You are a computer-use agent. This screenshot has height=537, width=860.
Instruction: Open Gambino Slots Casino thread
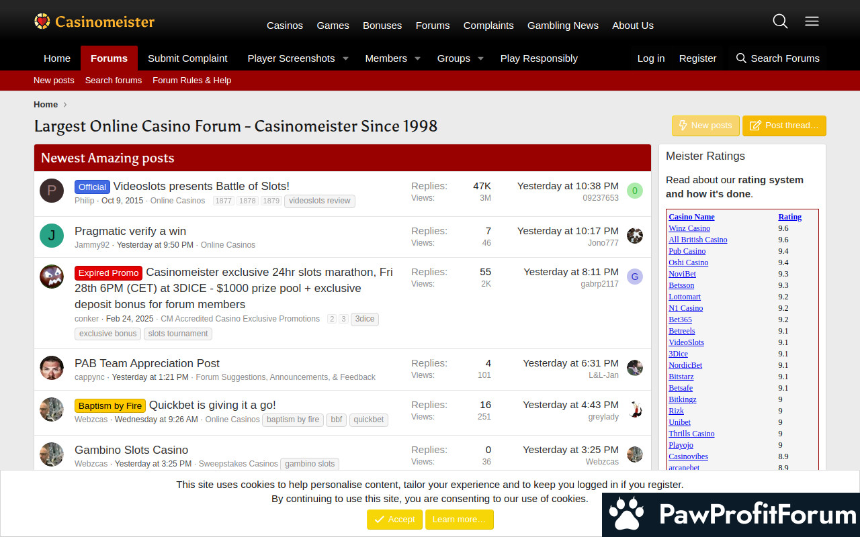131,450
